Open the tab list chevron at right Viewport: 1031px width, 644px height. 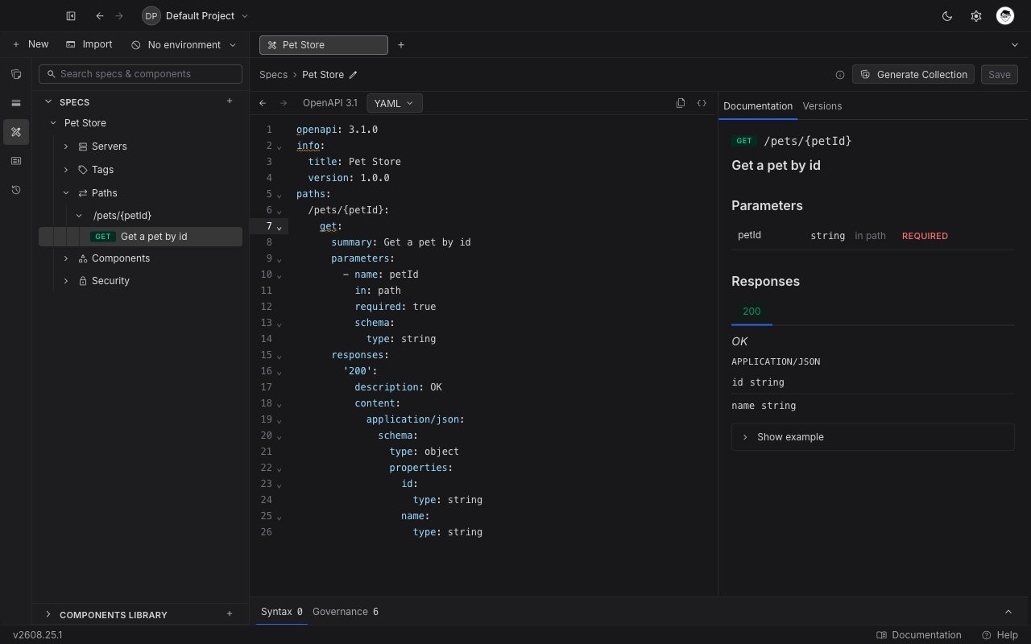coord(1014,45)
